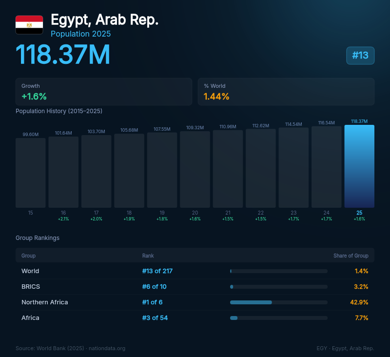Screen dimensions: 390x357
Task: Select the 2023 bar labeled 114.54M
Action: pyautogui.click(x=293, y=168)
